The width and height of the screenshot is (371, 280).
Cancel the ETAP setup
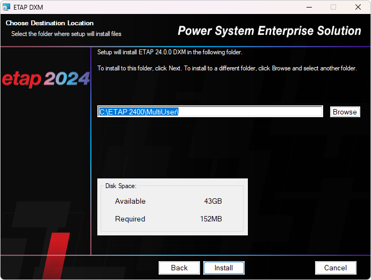tap(336, 268)
